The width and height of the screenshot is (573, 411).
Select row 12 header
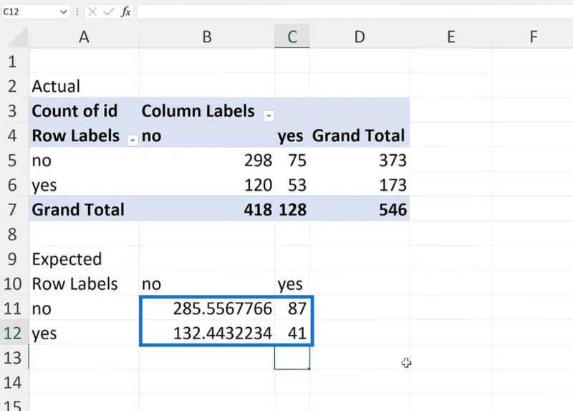click(13, 333)
